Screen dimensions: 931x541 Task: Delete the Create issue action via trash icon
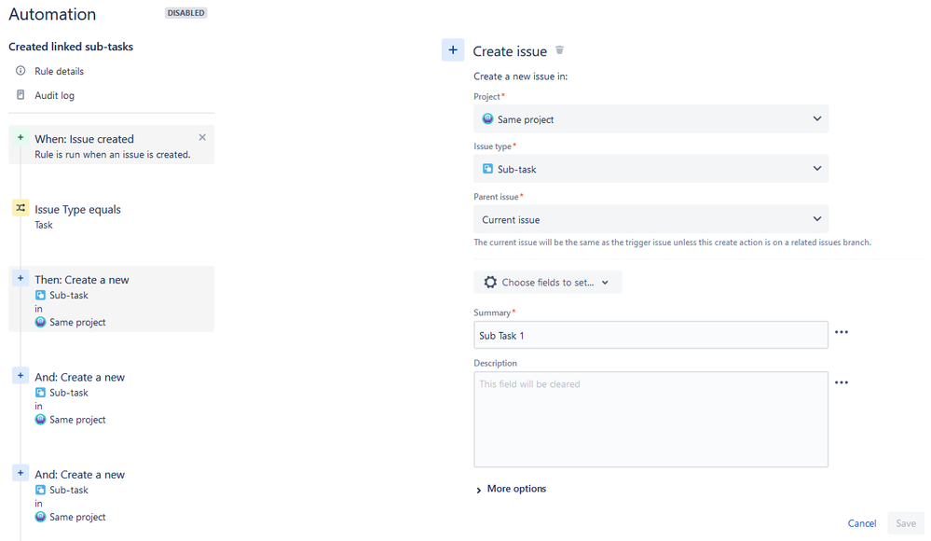pos(559,50)
